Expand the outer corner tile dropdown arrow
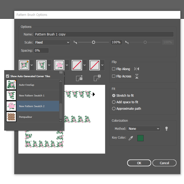Screen dimensions: 184x184 32,65
